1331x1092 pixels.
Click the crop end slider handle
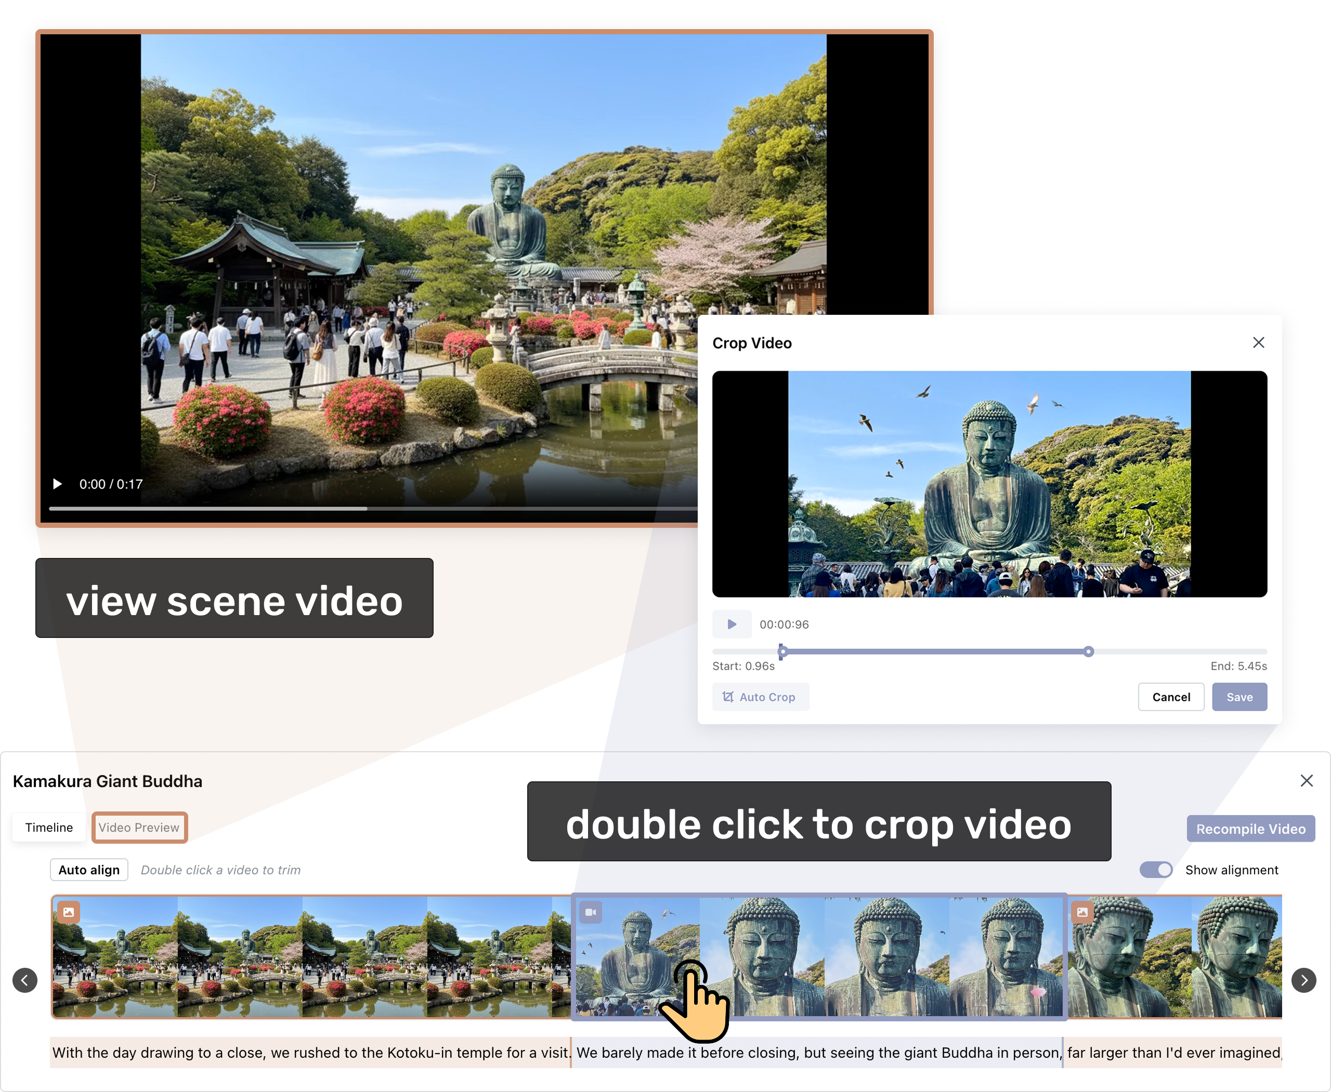[1089, 651]
